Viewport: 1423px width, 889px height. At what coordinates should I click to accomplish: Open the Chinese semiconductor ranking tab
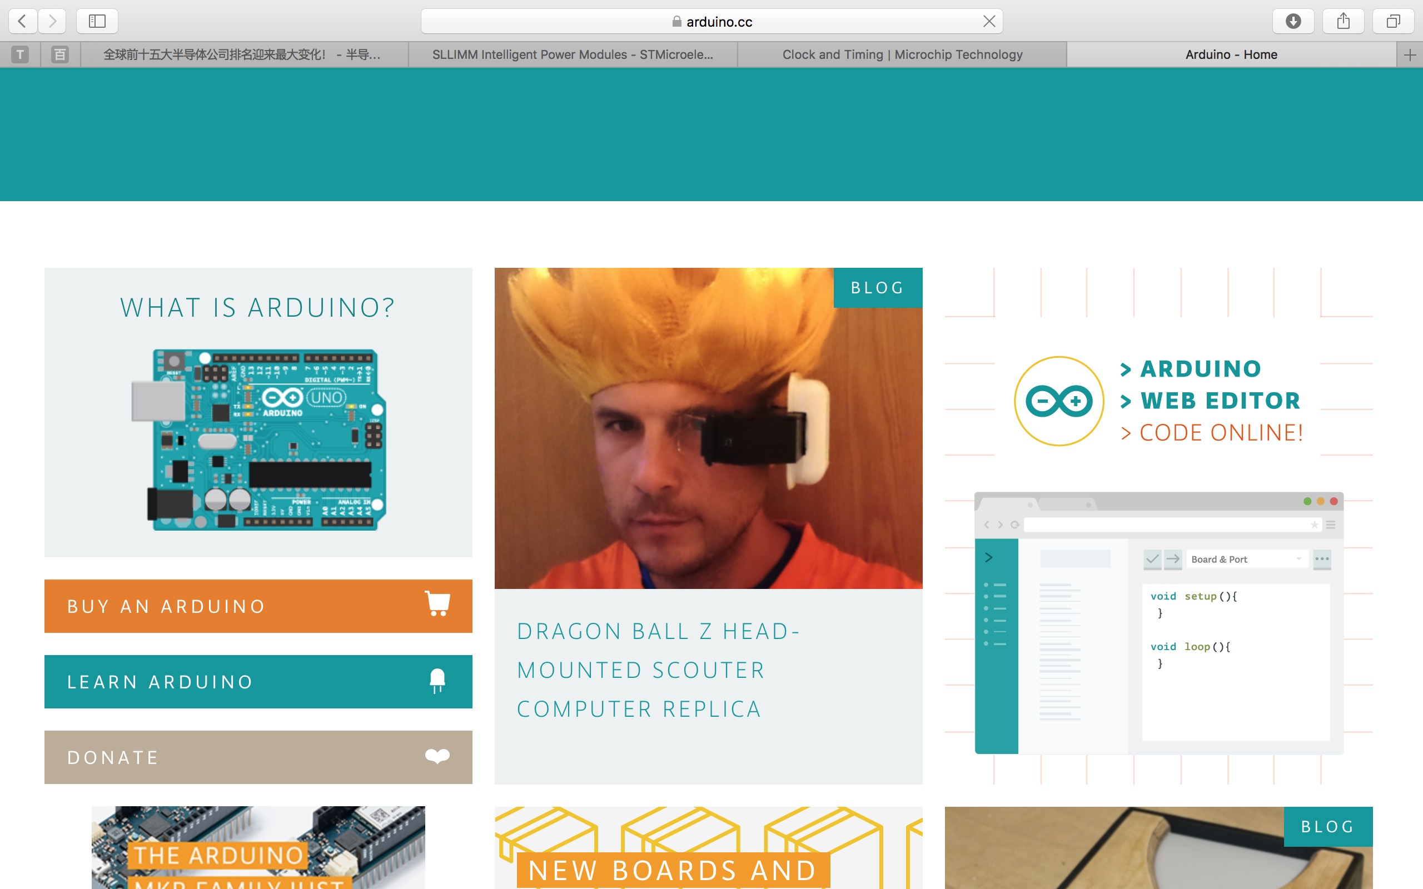(x=242, y=54)
